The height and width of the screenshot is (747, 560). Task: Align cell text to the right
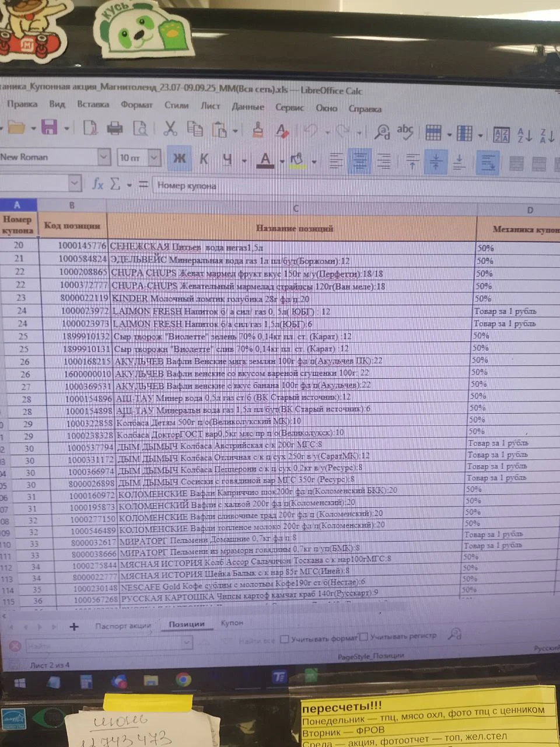pyautogui.click(x=383, y=161)
